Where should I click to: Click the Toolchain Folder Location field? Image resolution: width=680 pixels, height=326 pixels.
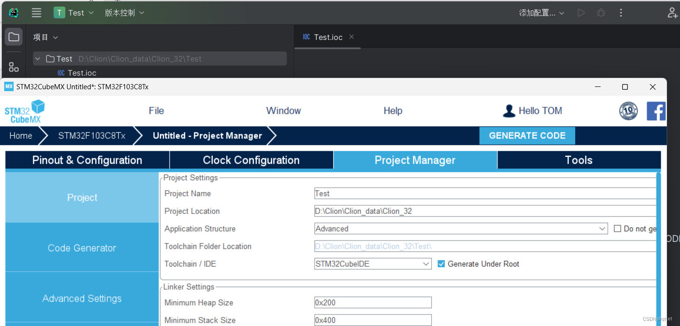tap(485, 246)
